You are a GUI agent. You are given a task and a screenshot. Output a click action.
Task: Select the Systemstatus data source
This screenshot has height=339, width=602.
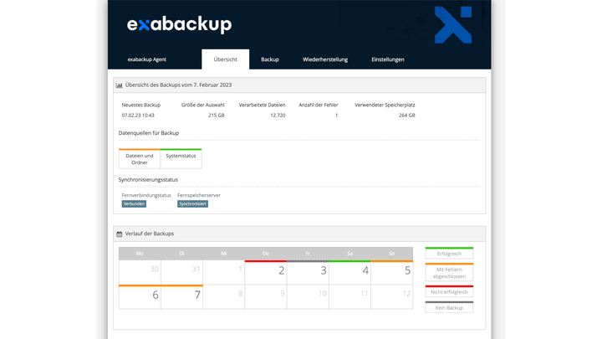coord(181,156)
